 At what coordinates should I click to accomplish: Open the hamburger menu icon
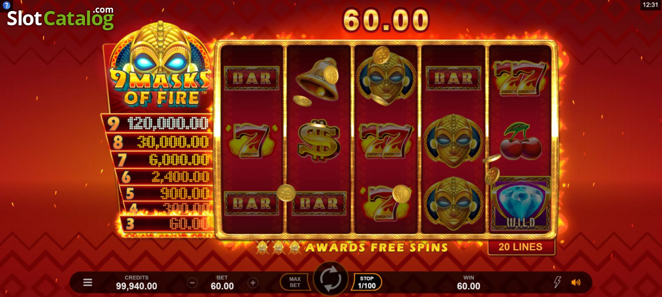88,282
